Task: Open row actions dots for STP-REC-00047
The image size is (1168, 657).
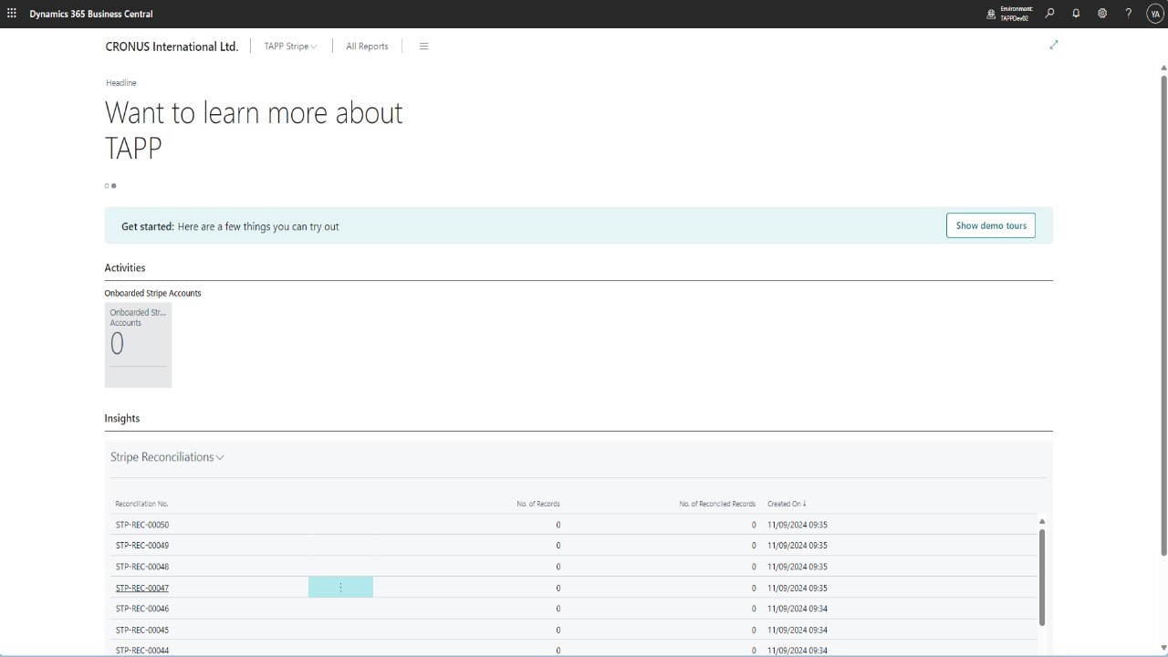Action: coord(340,588)
